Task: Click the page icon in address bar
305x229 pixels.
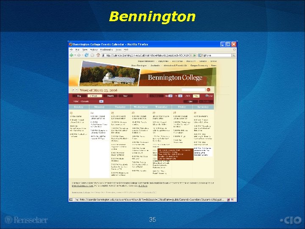Action: pyautogui.click(x=103, y=56)
